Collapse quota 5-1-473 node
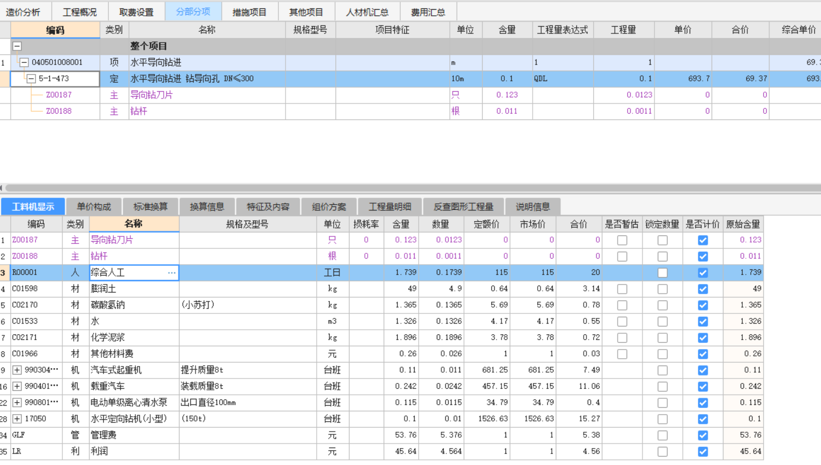This screenshot has width=821, height=465. tap(31, 79)
